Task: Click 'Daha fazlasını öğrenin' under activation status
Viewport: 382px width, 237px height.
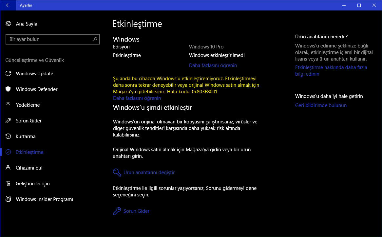Action: (x=213, y=65)
